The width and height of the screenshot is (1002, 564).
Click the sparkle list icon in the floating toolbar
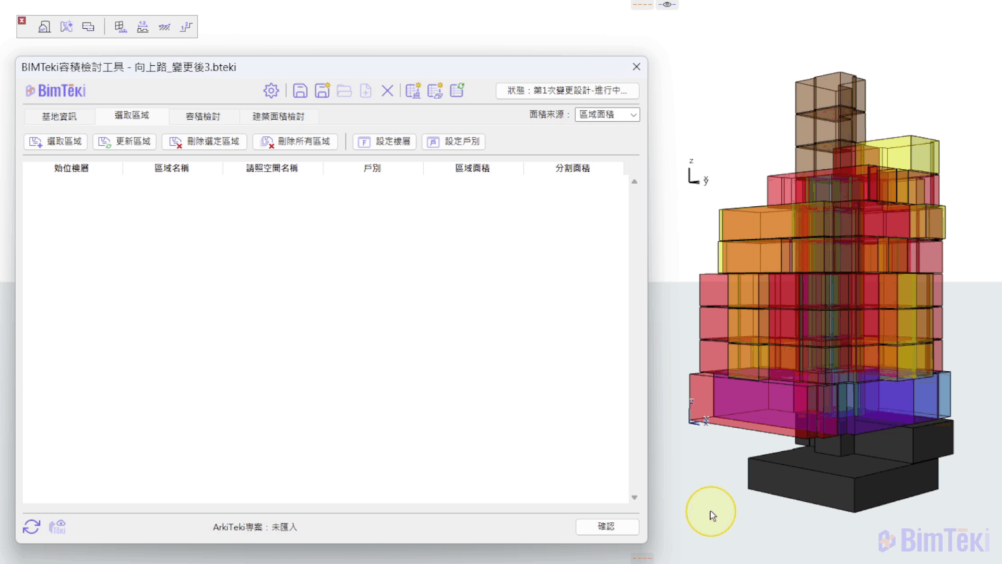(66, 27)
